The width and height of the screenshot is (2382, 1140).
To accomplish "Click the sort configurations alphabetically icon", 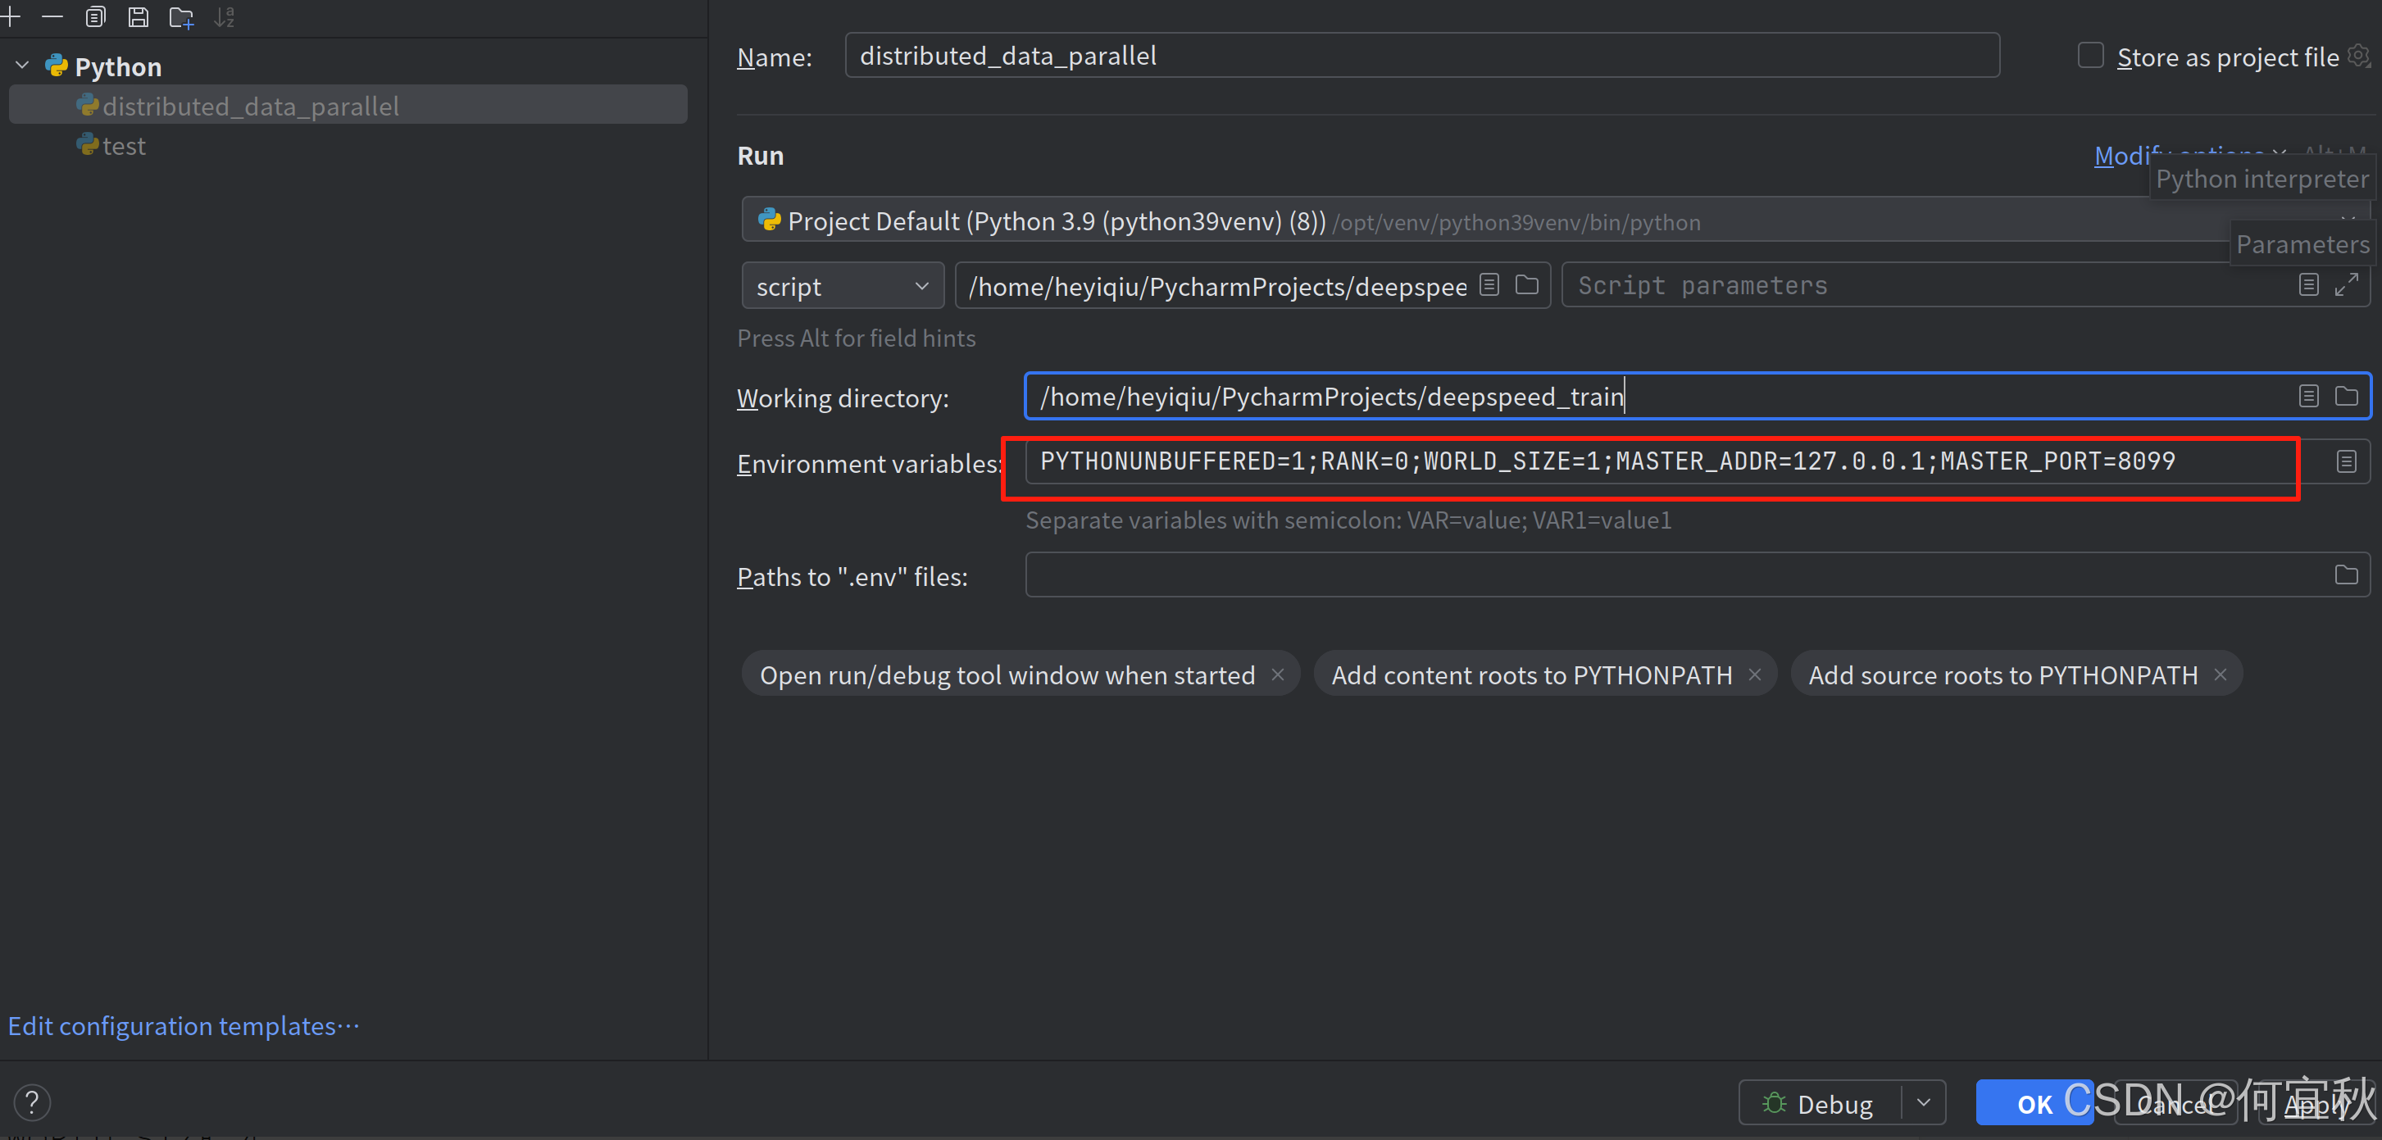I will (x=224, y=16).
